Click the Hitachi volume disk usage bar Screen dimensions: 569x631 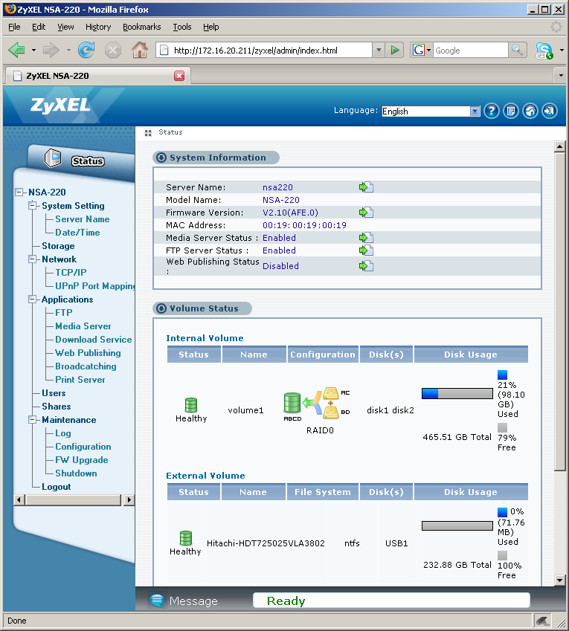[x=457, y=525]
